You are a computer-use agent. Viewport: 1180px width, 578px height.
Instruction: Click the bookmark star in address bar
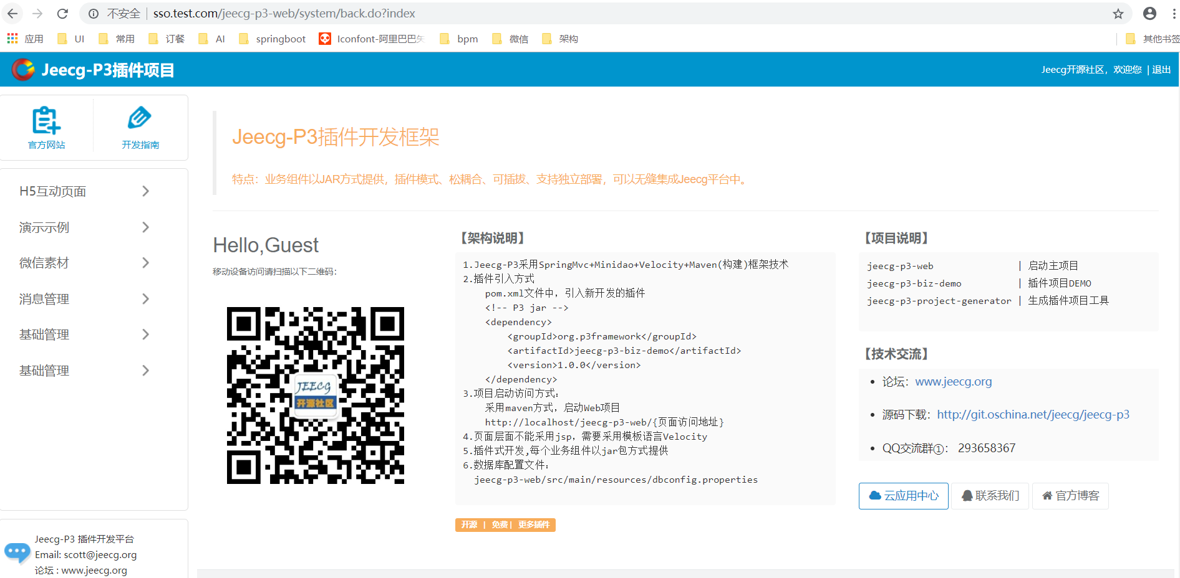point(1118,13)
